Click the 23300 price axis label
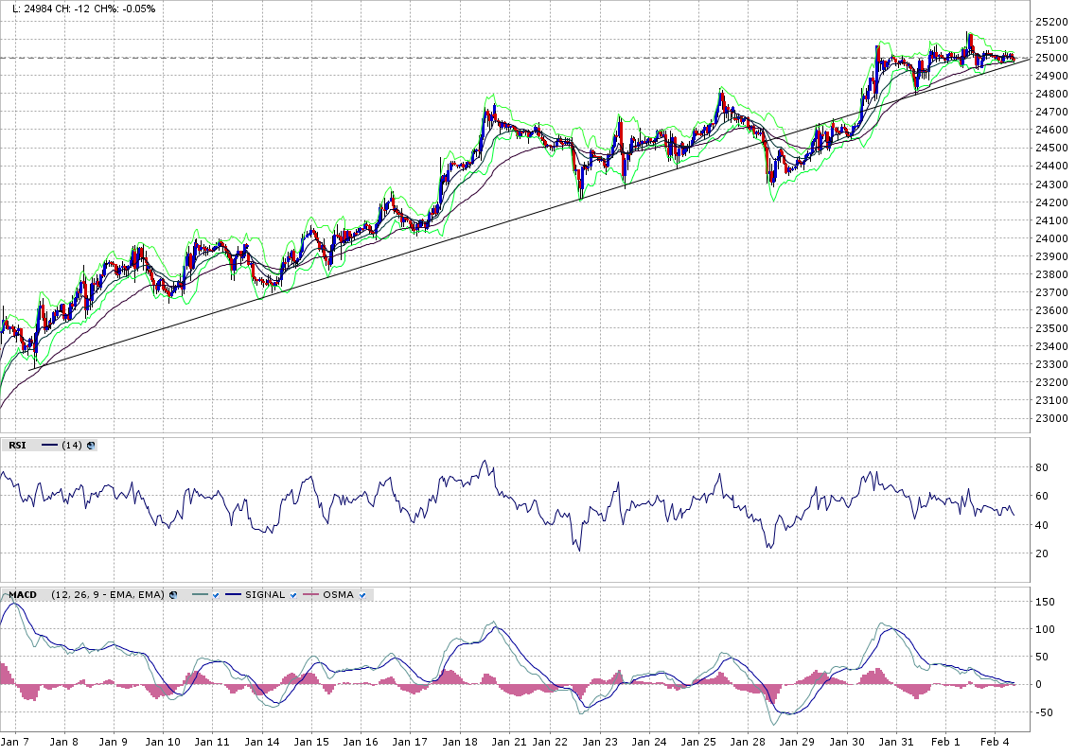 [1051, 364]
